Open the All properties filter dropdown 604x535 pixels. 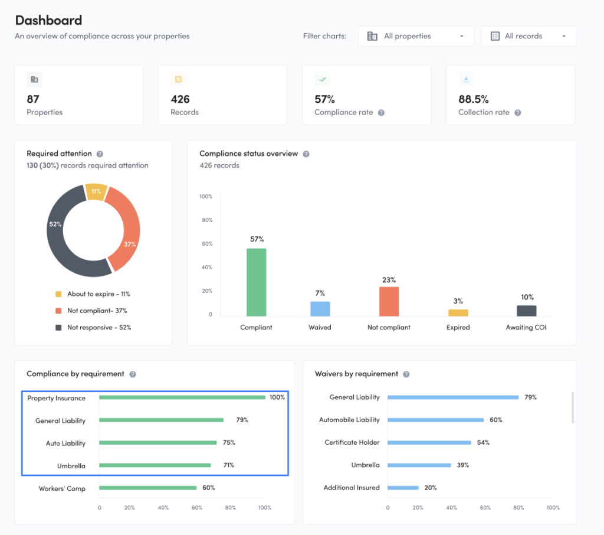tap(416, 36)
